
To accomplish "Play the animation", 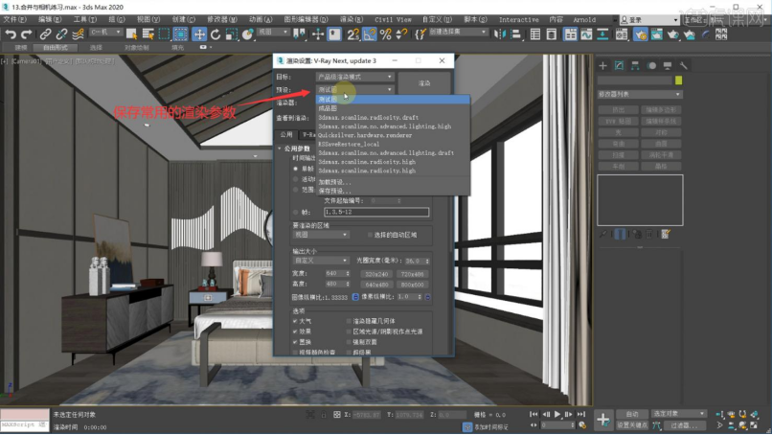I will tap(557, 414).
